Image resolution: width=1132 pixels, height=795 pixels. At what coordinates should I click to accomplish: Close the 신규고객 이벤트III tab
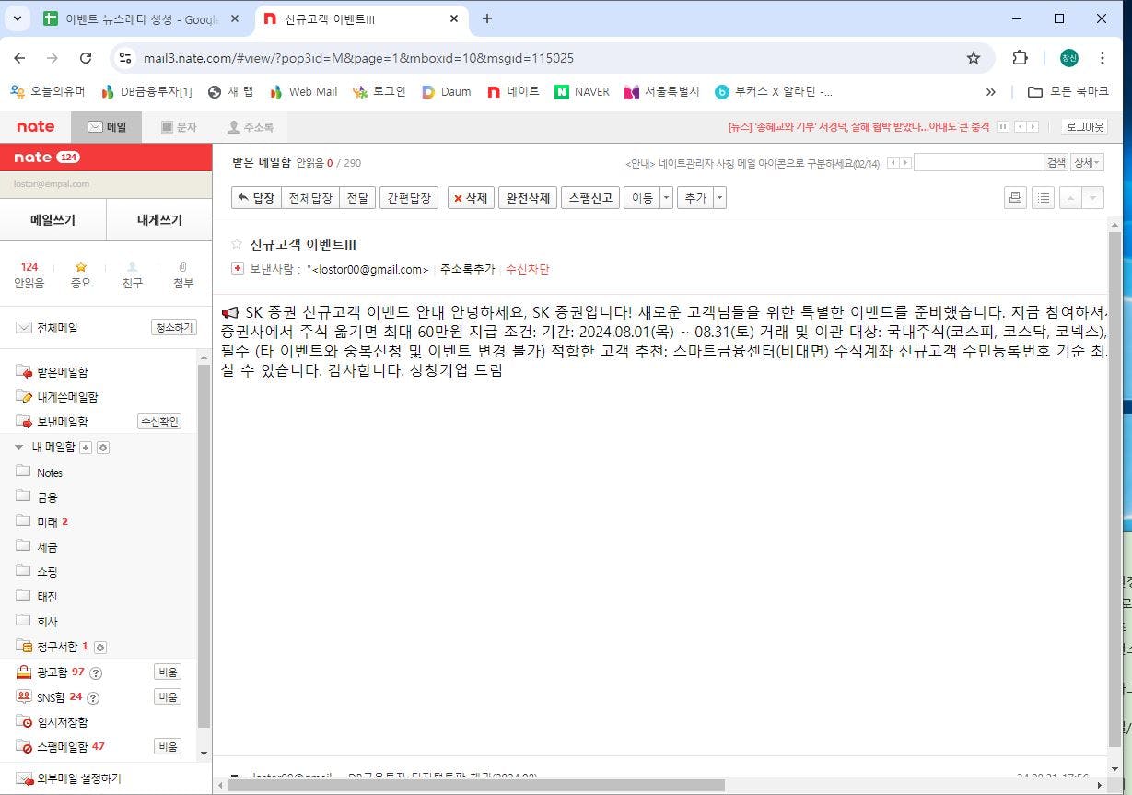[x=454, y=18]
